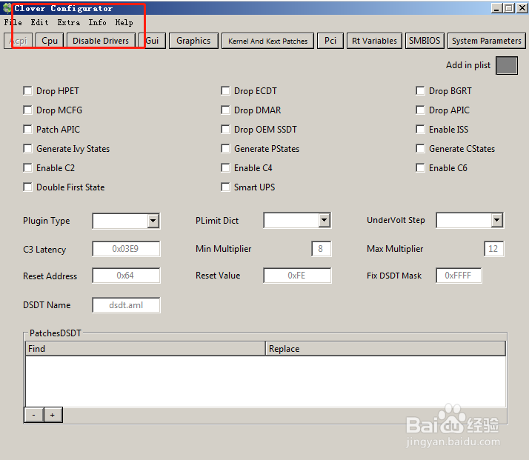
Task: Open the SMBIOS section
Action: [x=425, y=41]
